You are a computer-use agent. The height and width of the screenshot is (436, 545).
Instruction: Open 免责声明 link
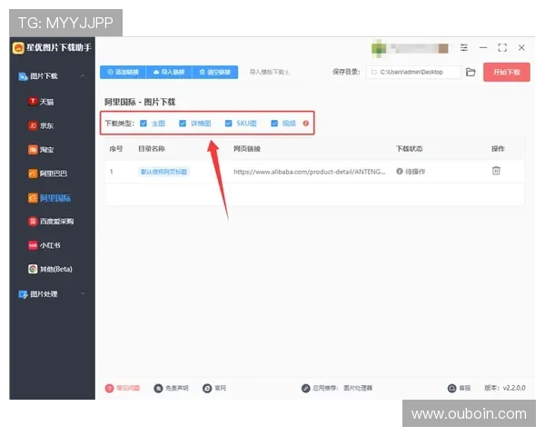[177, 388]
